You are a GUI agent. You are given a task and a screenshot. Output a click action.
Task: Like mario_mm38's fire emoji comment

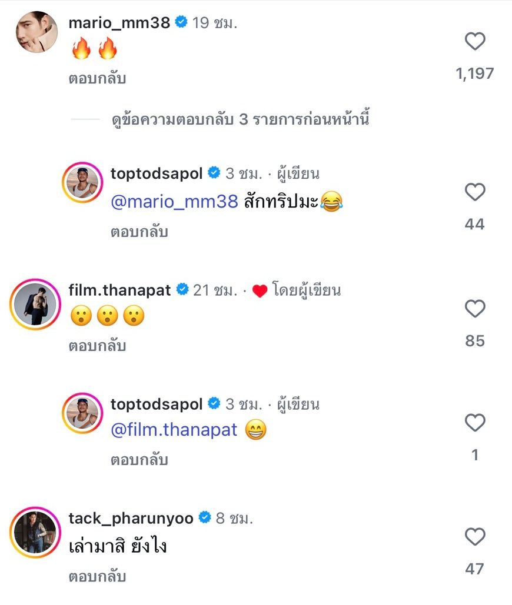[x=475, y=42]
